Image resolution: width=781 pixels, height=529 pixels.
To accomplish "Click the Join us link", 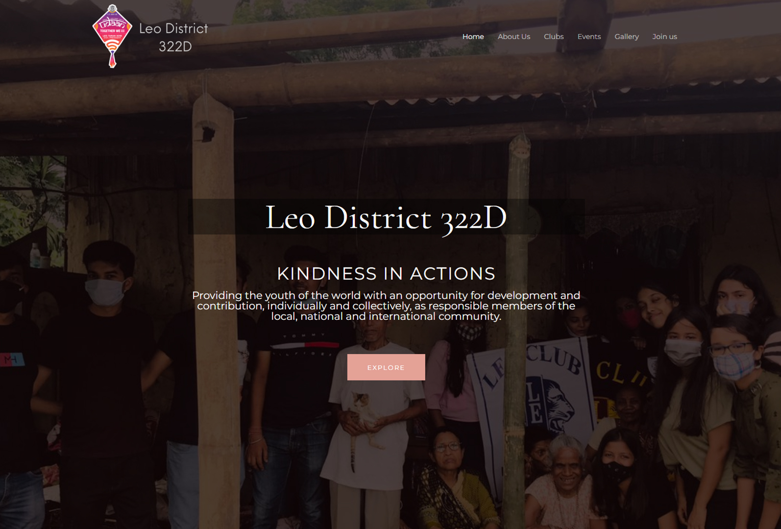I will pos(664,37).
